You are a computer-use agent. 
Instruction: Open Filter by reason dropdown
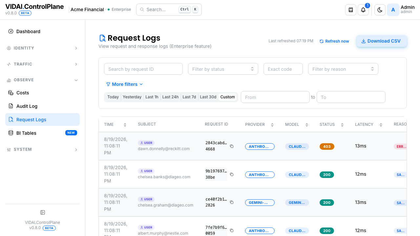tap(343, 69)
